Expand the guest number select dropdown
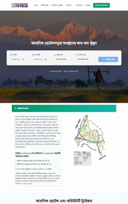 (86, 59)
